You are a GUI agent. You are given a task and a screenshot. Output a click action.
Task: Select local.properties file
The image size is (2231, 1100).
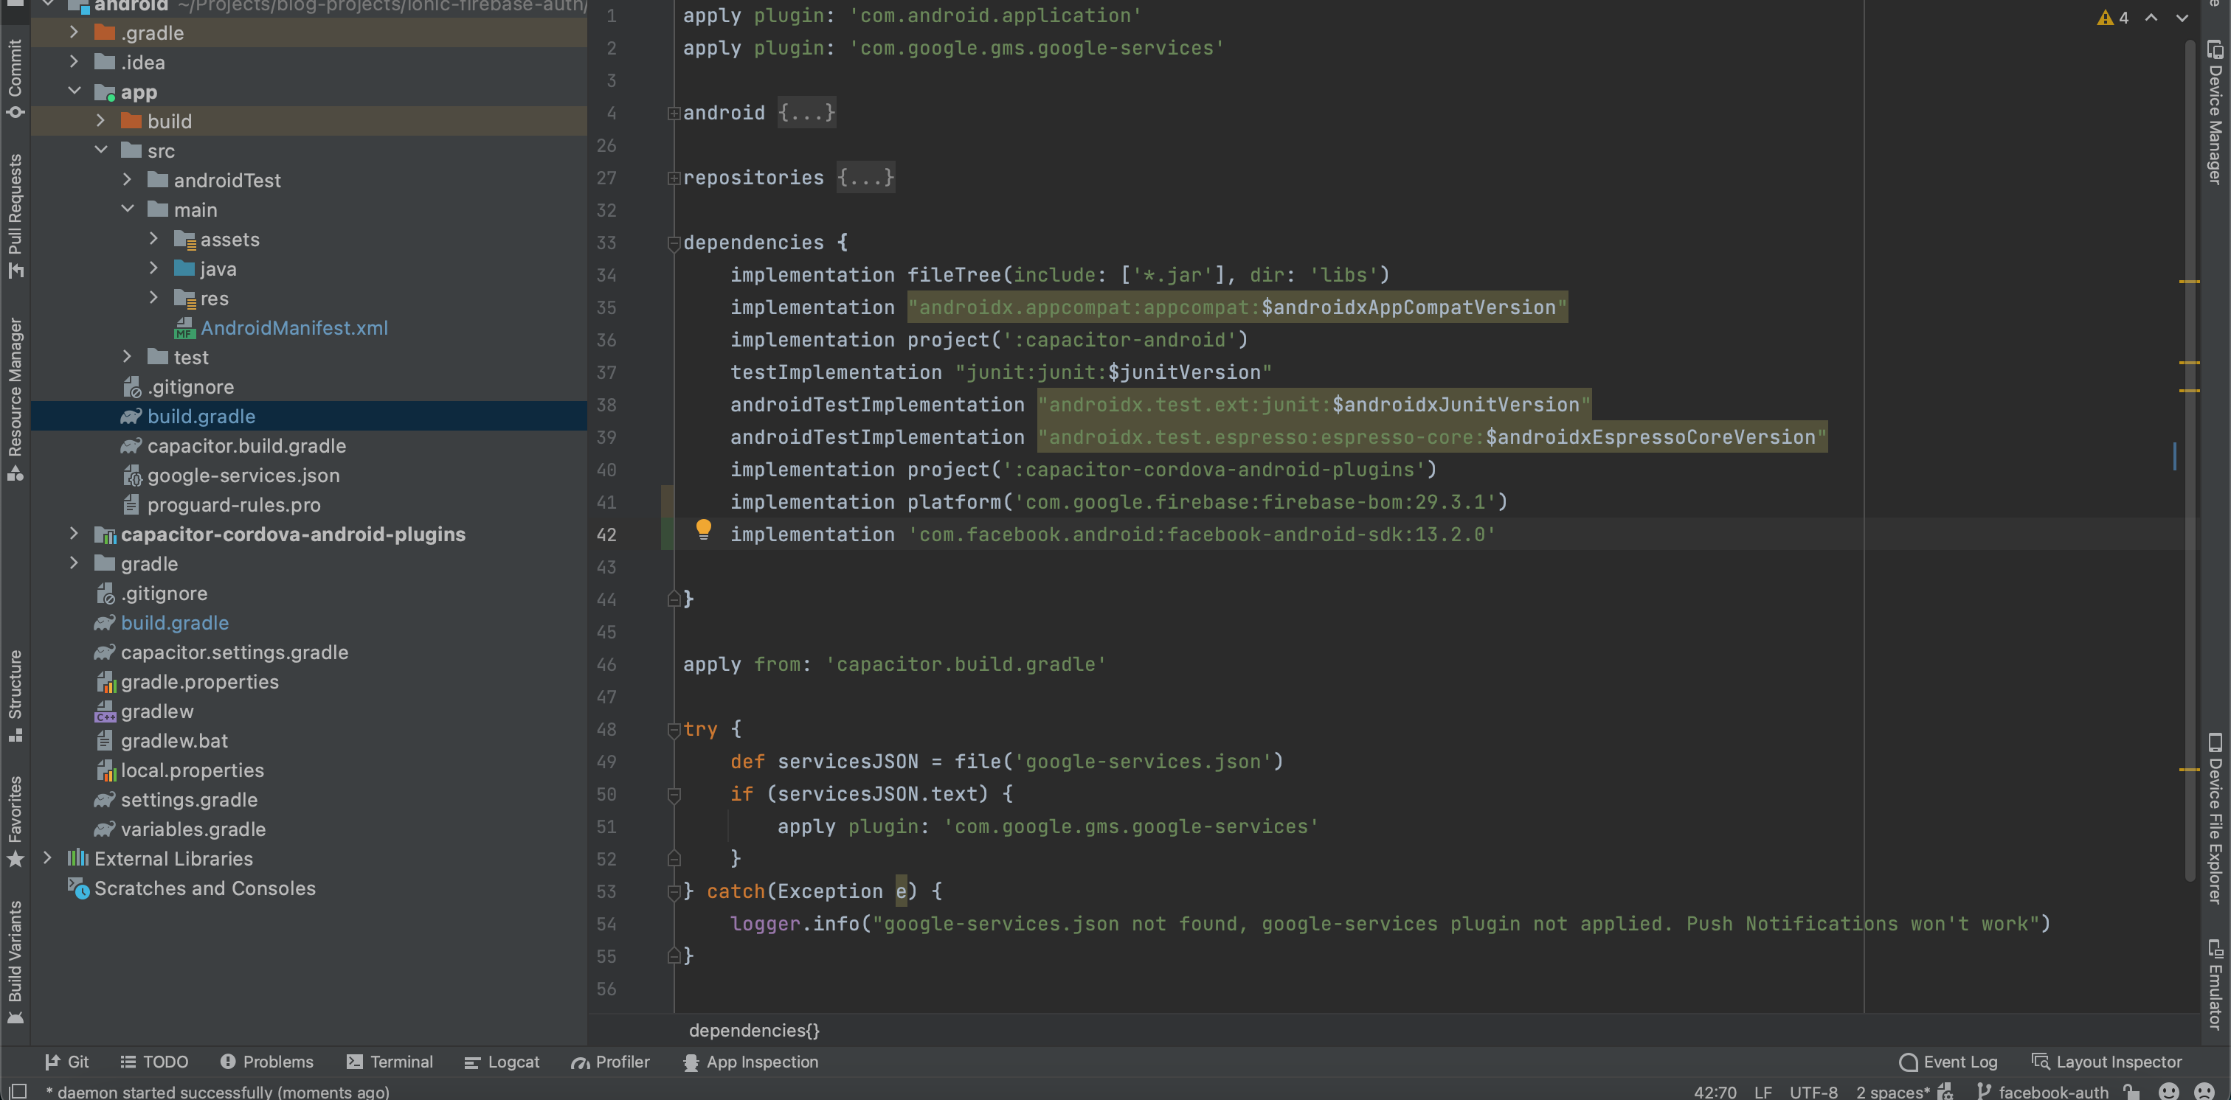[179, 770]
